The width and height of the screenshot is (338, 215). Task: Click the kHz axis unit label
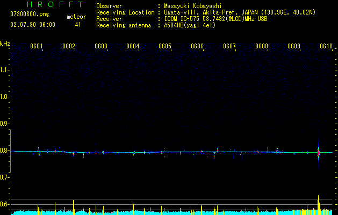pos(5,44)
